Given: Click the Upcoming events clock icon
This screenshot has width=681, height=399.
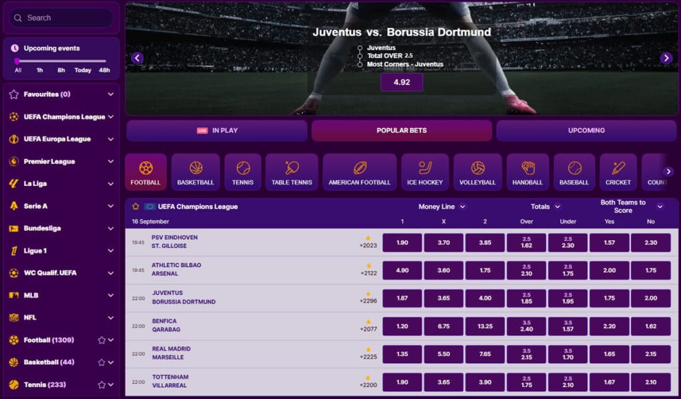Looking at the screenshot, I should point(15,48).
